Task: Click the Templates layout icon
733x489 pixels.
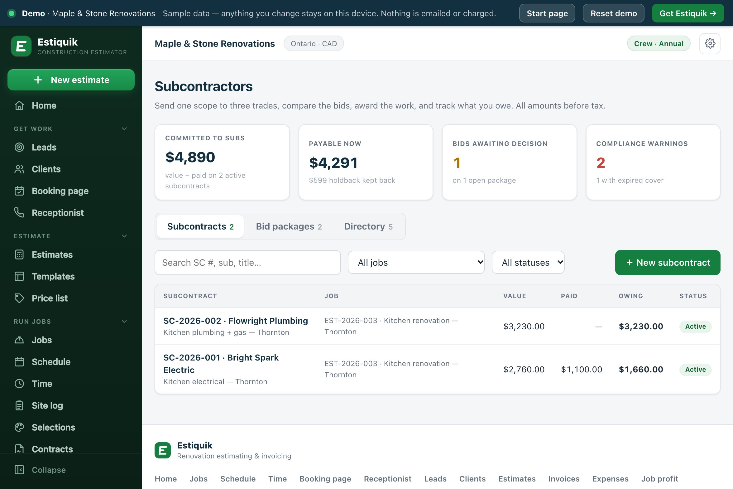Action: (19, 276)
